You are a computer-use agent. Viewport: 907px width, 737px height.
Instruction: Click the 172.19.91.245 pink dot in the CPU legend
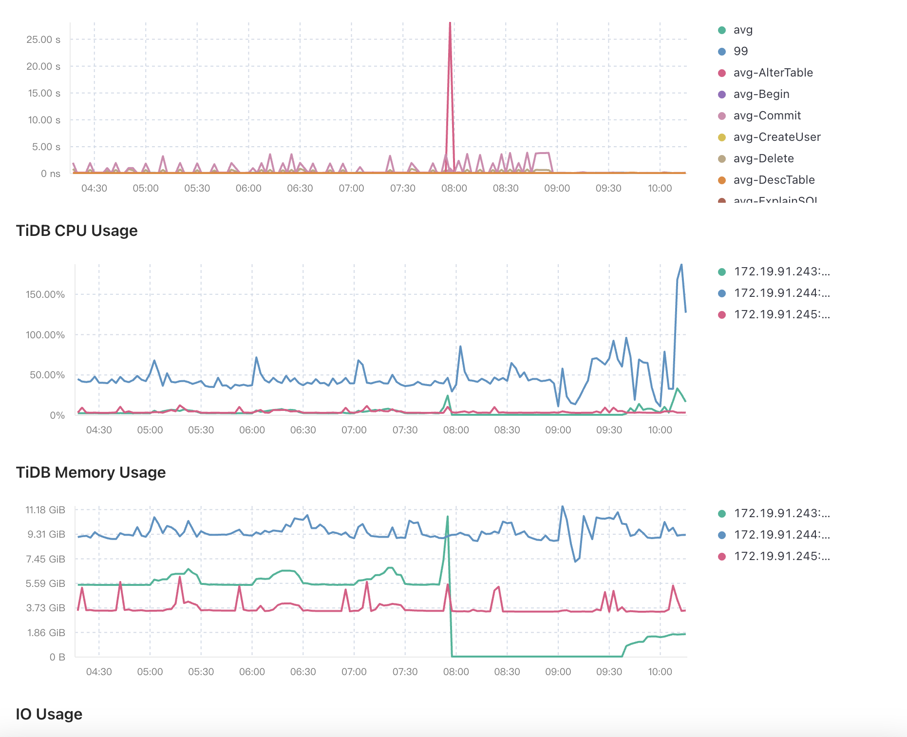click(x=722, y=315)
